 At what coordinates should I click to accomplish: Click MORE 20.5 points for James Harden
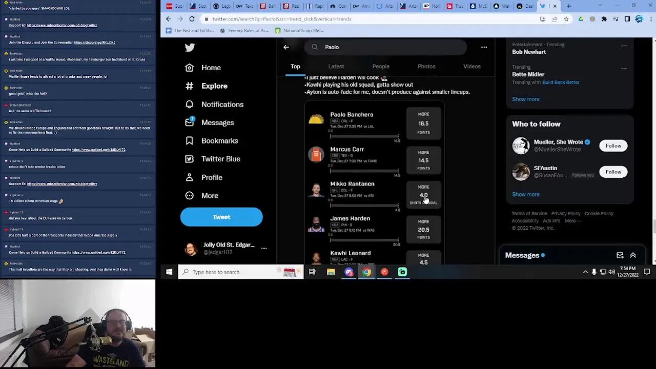click(423, 229)
